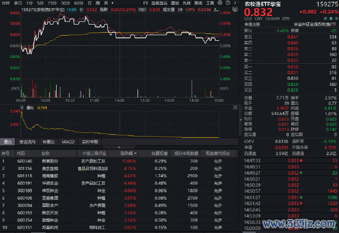Open the gear settings icon in chart toolbar

[x=219, y=3]
